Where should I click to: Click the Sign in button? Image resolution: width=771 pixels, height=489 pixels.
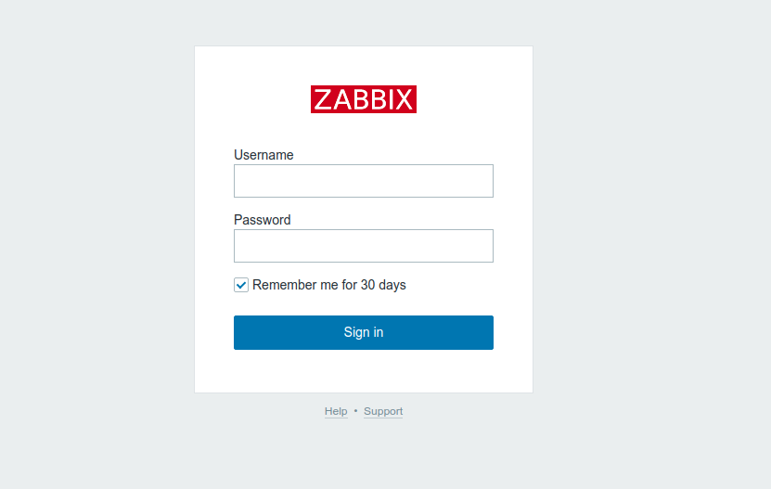coord(364,332)
